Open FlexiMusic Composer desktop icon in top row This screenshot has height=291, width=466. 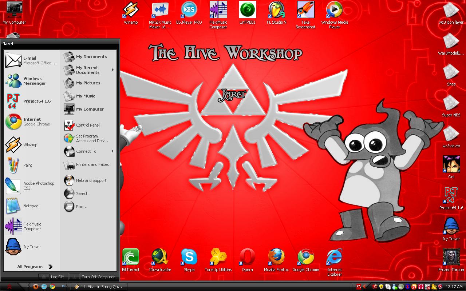[218, 15]
